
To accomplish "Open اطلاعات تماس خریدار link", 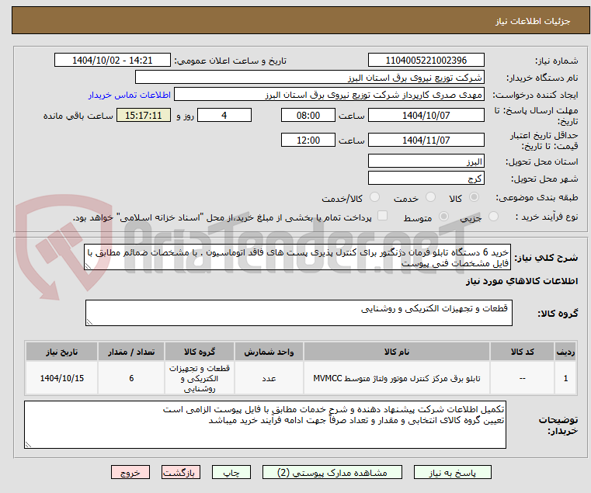I will [x=130, y=95].
